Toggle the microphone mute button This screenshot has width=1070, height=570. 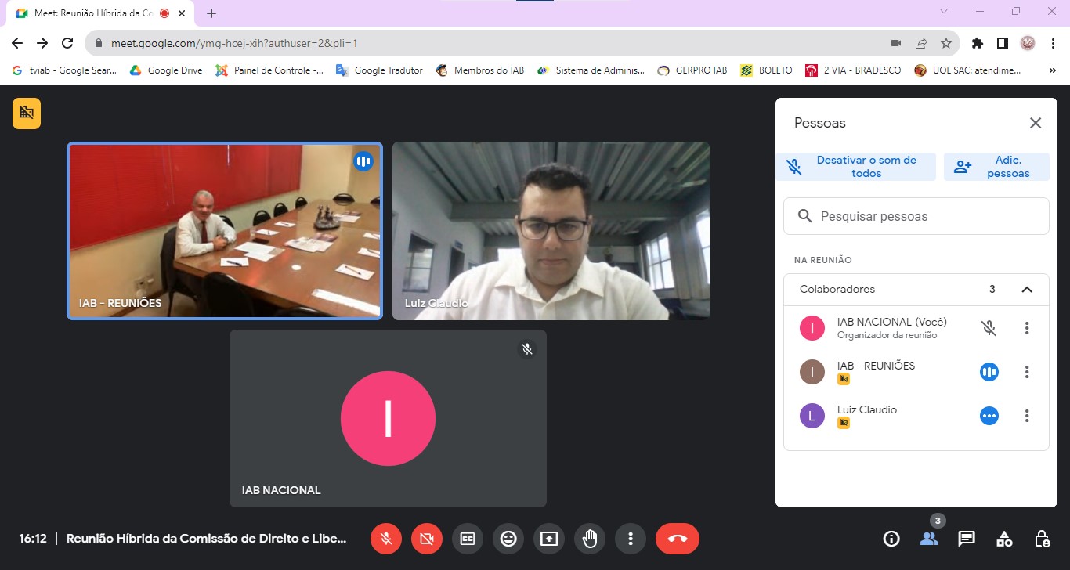point(386,539)
